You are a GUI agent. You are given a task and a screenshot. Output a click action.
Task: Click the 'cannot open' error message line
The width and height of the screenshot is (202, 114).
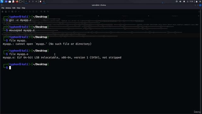[47, 44]
